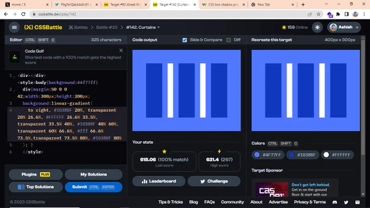The width and height of the screenshot is (370, 208).
Task: Go forward in browser history
Action: [15, 14]
